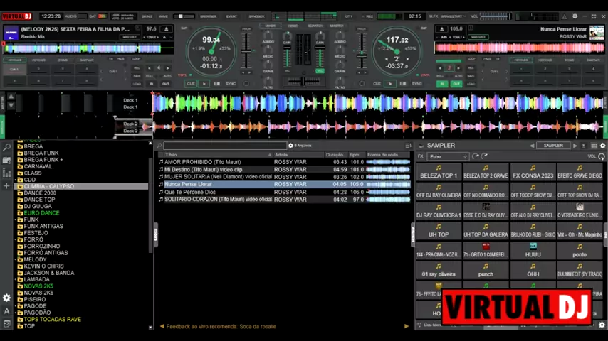608x341 pixels.
Task: Open the search magnifier in left sidebar
Action: click(x=6, y=147)
